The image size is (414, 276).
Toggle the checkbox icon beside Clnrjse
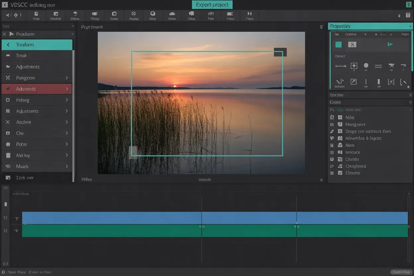340,159
